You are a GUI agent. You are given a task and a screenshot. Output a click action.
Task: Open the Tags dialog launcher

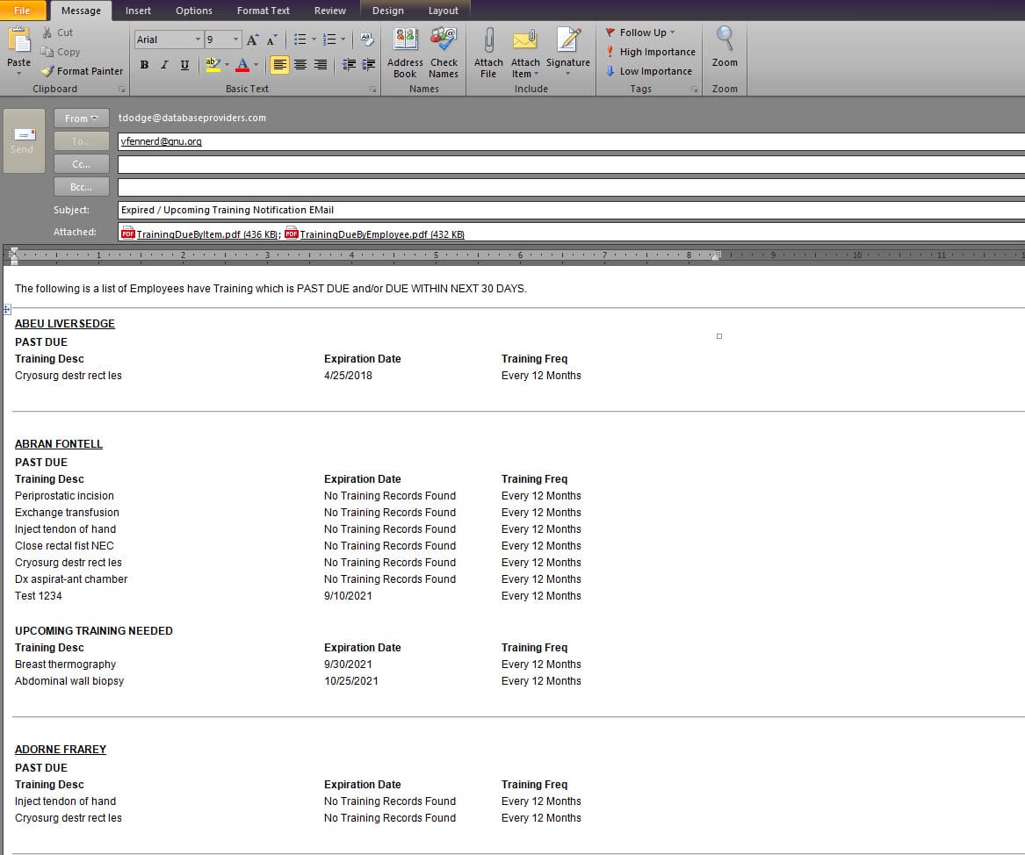coord(694,89)
